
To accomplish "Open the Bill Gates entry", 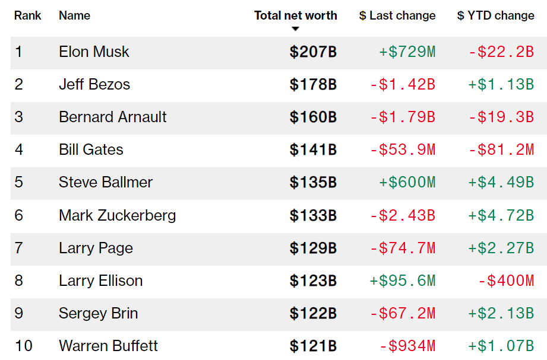I will coord(91,150).
